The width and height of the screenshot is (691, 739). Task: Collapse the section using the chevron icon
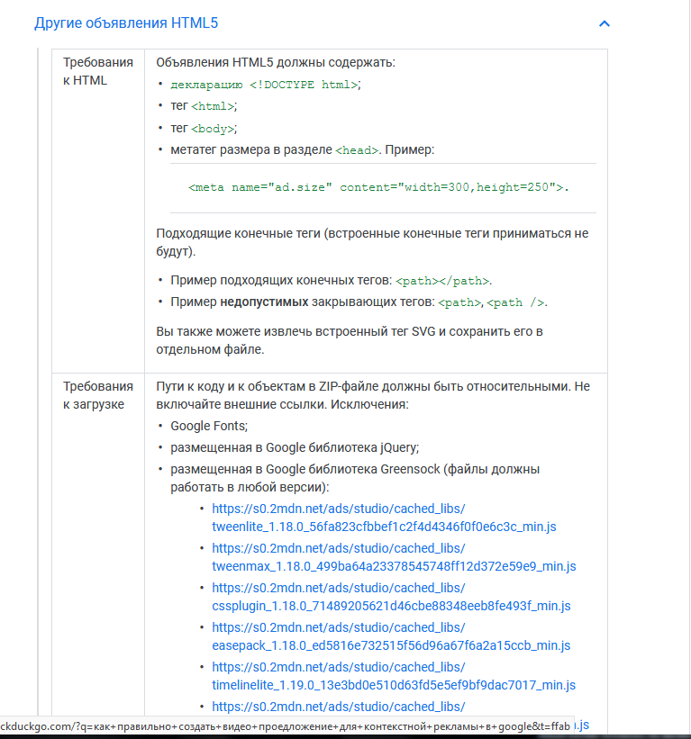pyautogui.click(x=605, y=23)
